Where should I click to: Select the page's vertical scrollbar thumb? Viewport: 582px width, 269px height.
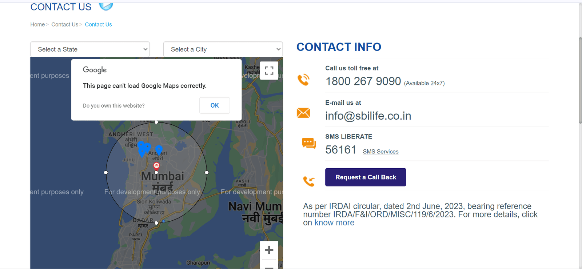coord(580,80)
